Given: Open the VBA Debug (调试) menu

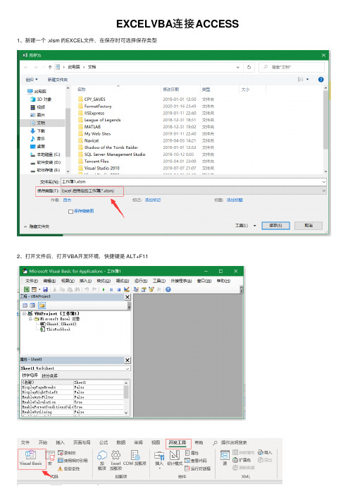Looking at the screenshot, I should point(123,281).
